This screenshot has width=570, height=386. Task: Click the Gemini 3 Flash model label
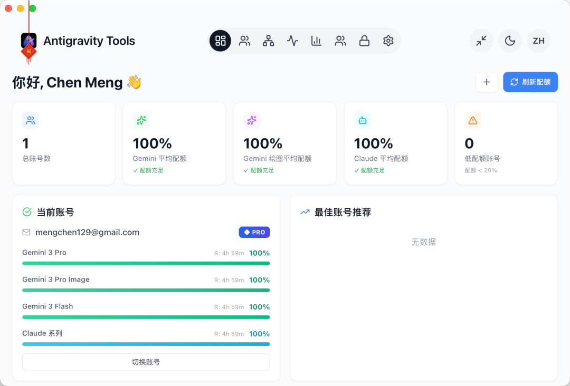(47, 306)
